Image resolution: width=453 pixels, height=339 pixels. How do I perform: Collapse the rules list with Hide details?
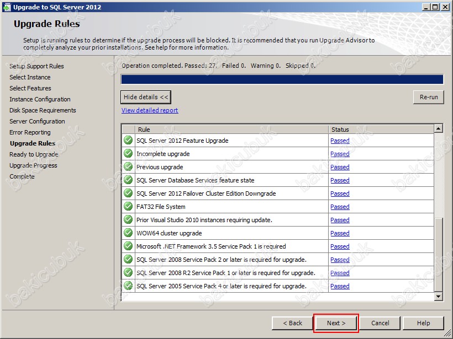click(146, 97)
